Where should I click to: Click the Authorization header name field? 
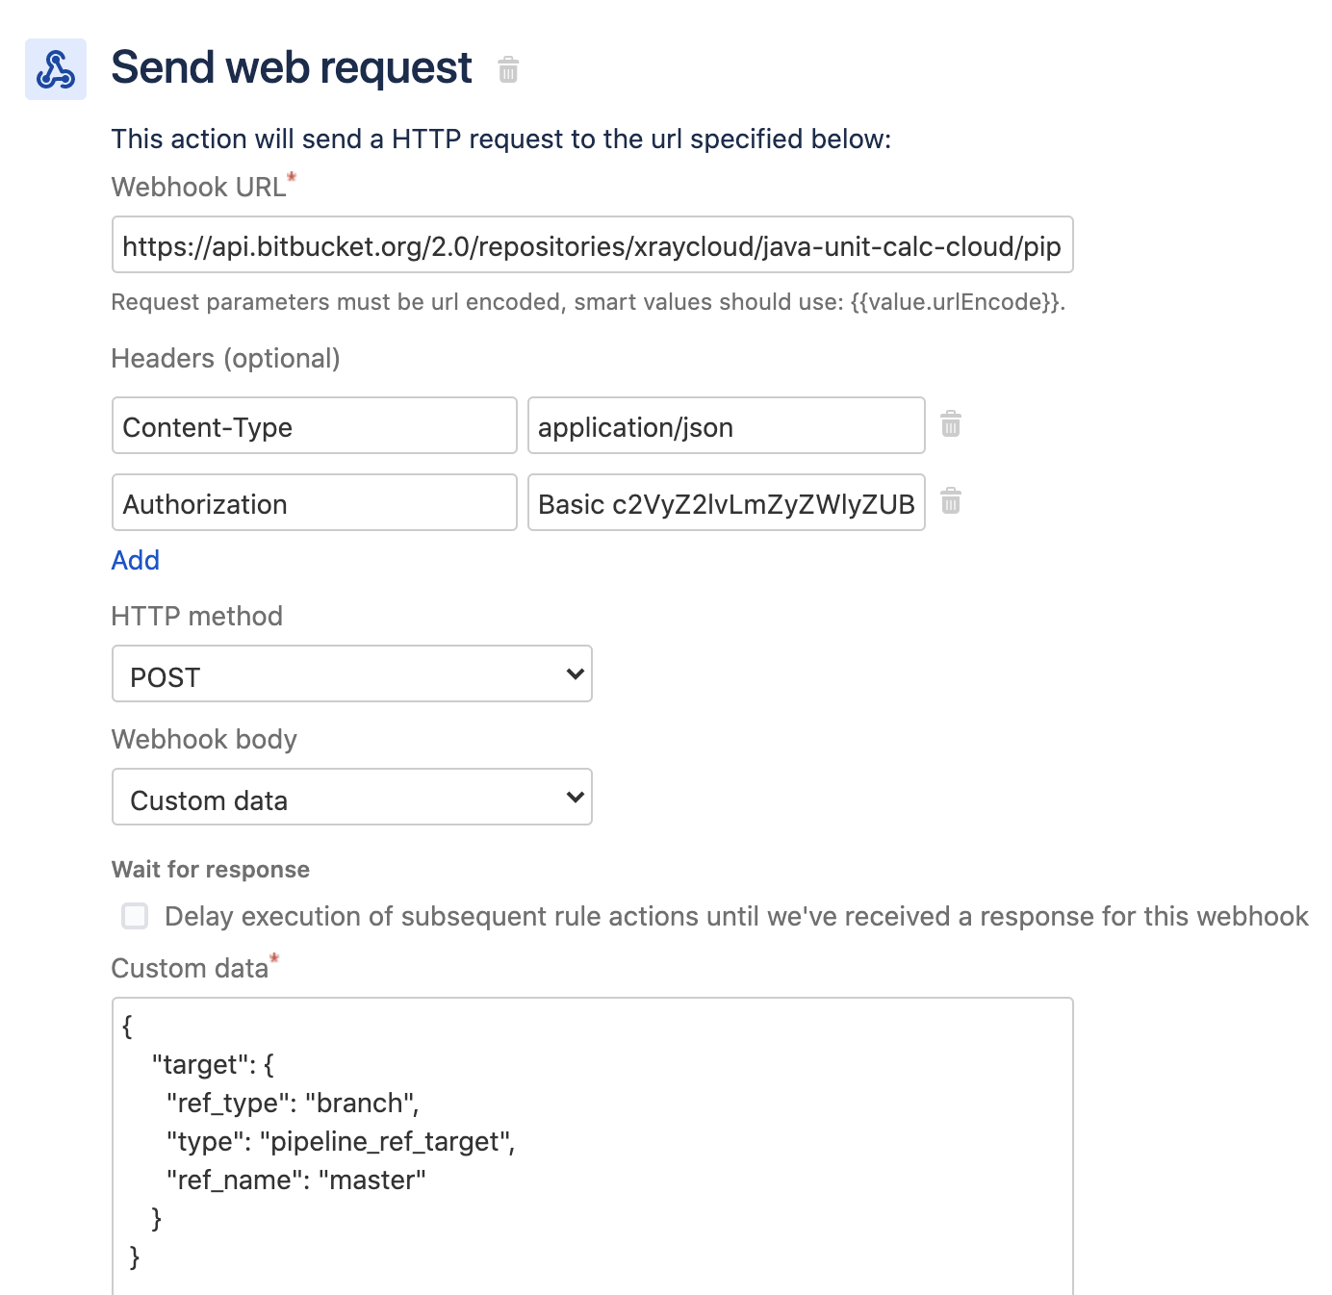click(315, 502)
